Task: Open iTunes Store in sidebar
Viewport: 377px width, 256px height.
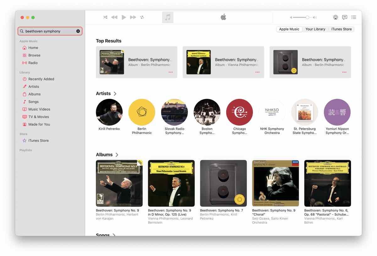Action: pos(38,141)
